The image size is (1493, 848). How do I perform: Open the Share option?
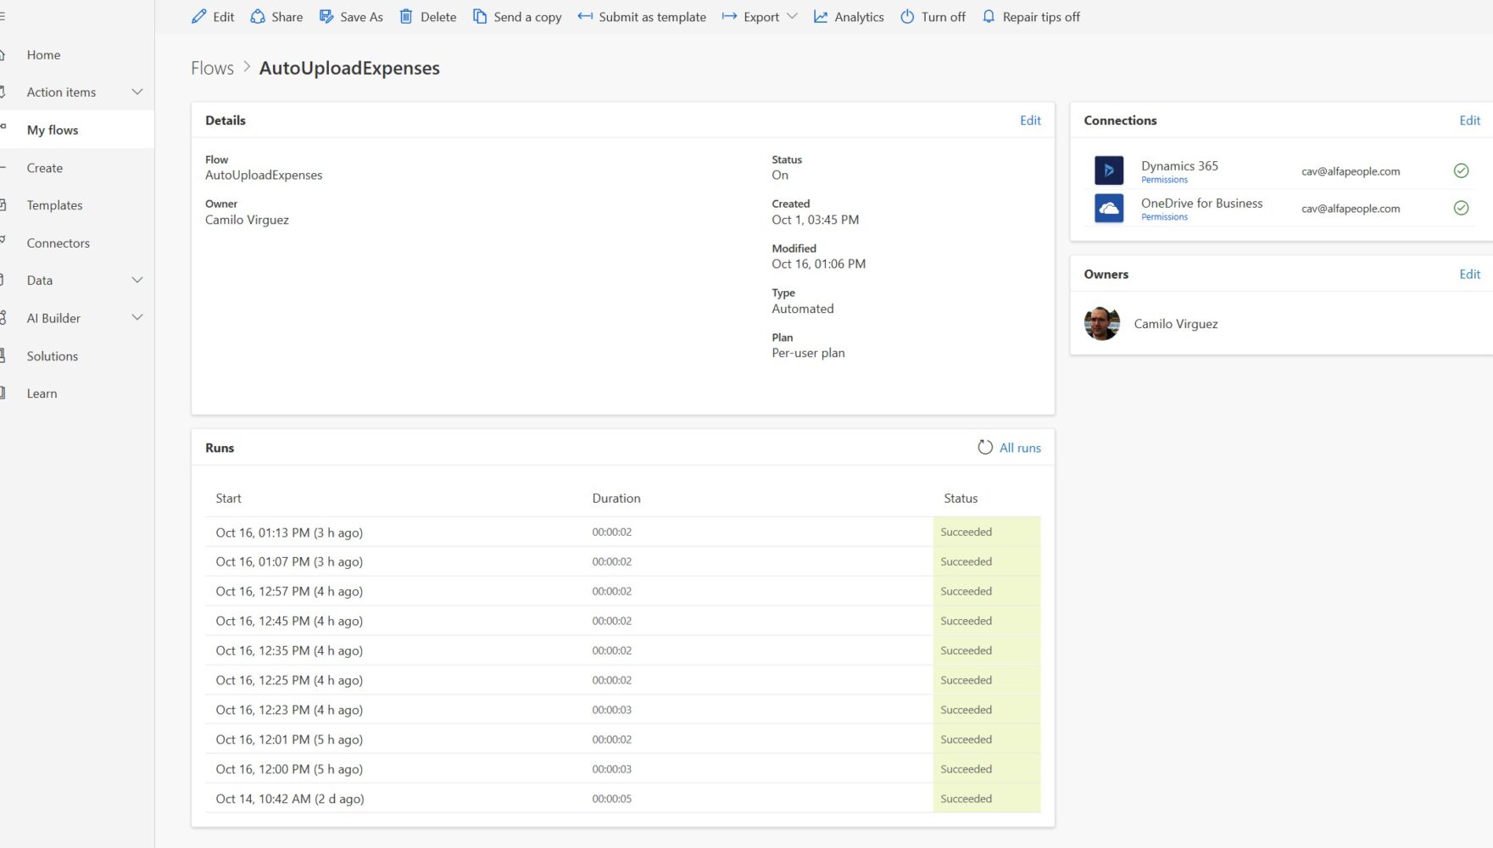click(275, 16)
